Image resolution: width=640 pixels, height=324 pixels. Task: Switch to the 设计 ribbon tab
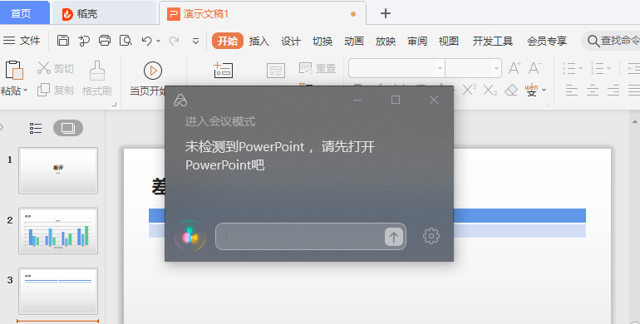point(291,41)
